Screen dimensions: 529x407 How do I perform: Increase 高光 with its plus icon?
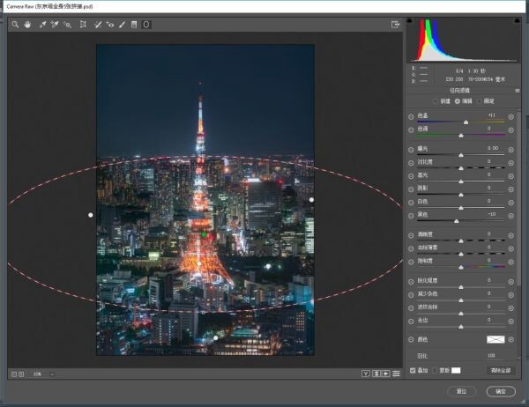coord(511,176)
